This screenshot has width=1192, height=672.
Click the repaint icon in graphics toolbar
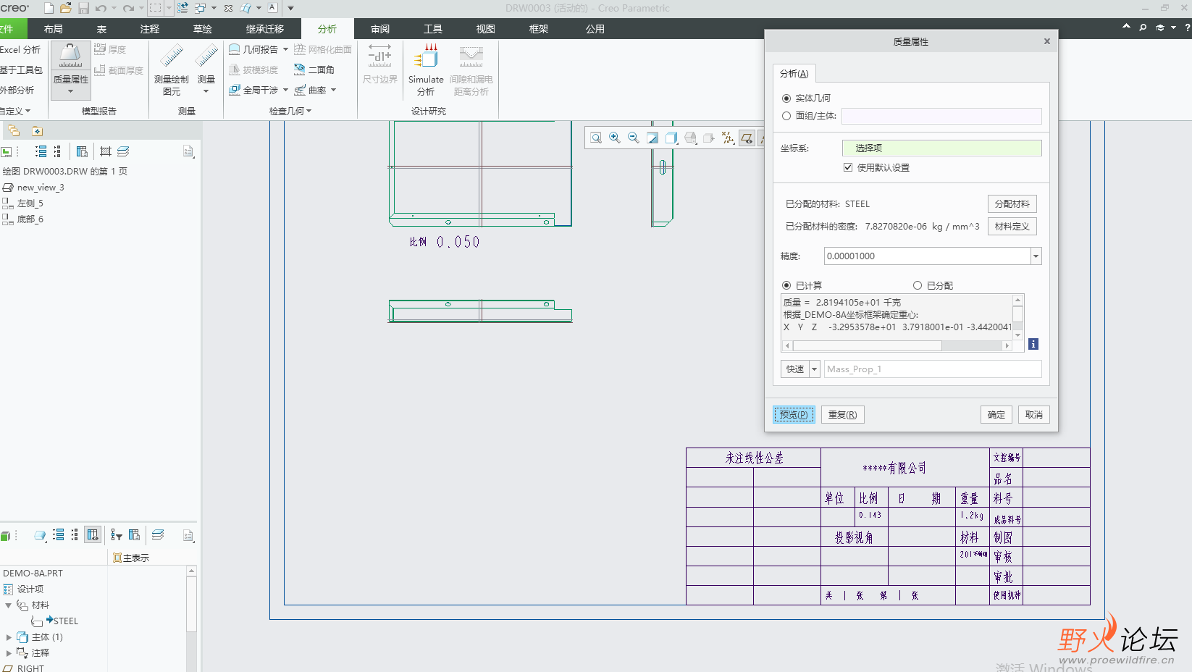tap(652, 138)
